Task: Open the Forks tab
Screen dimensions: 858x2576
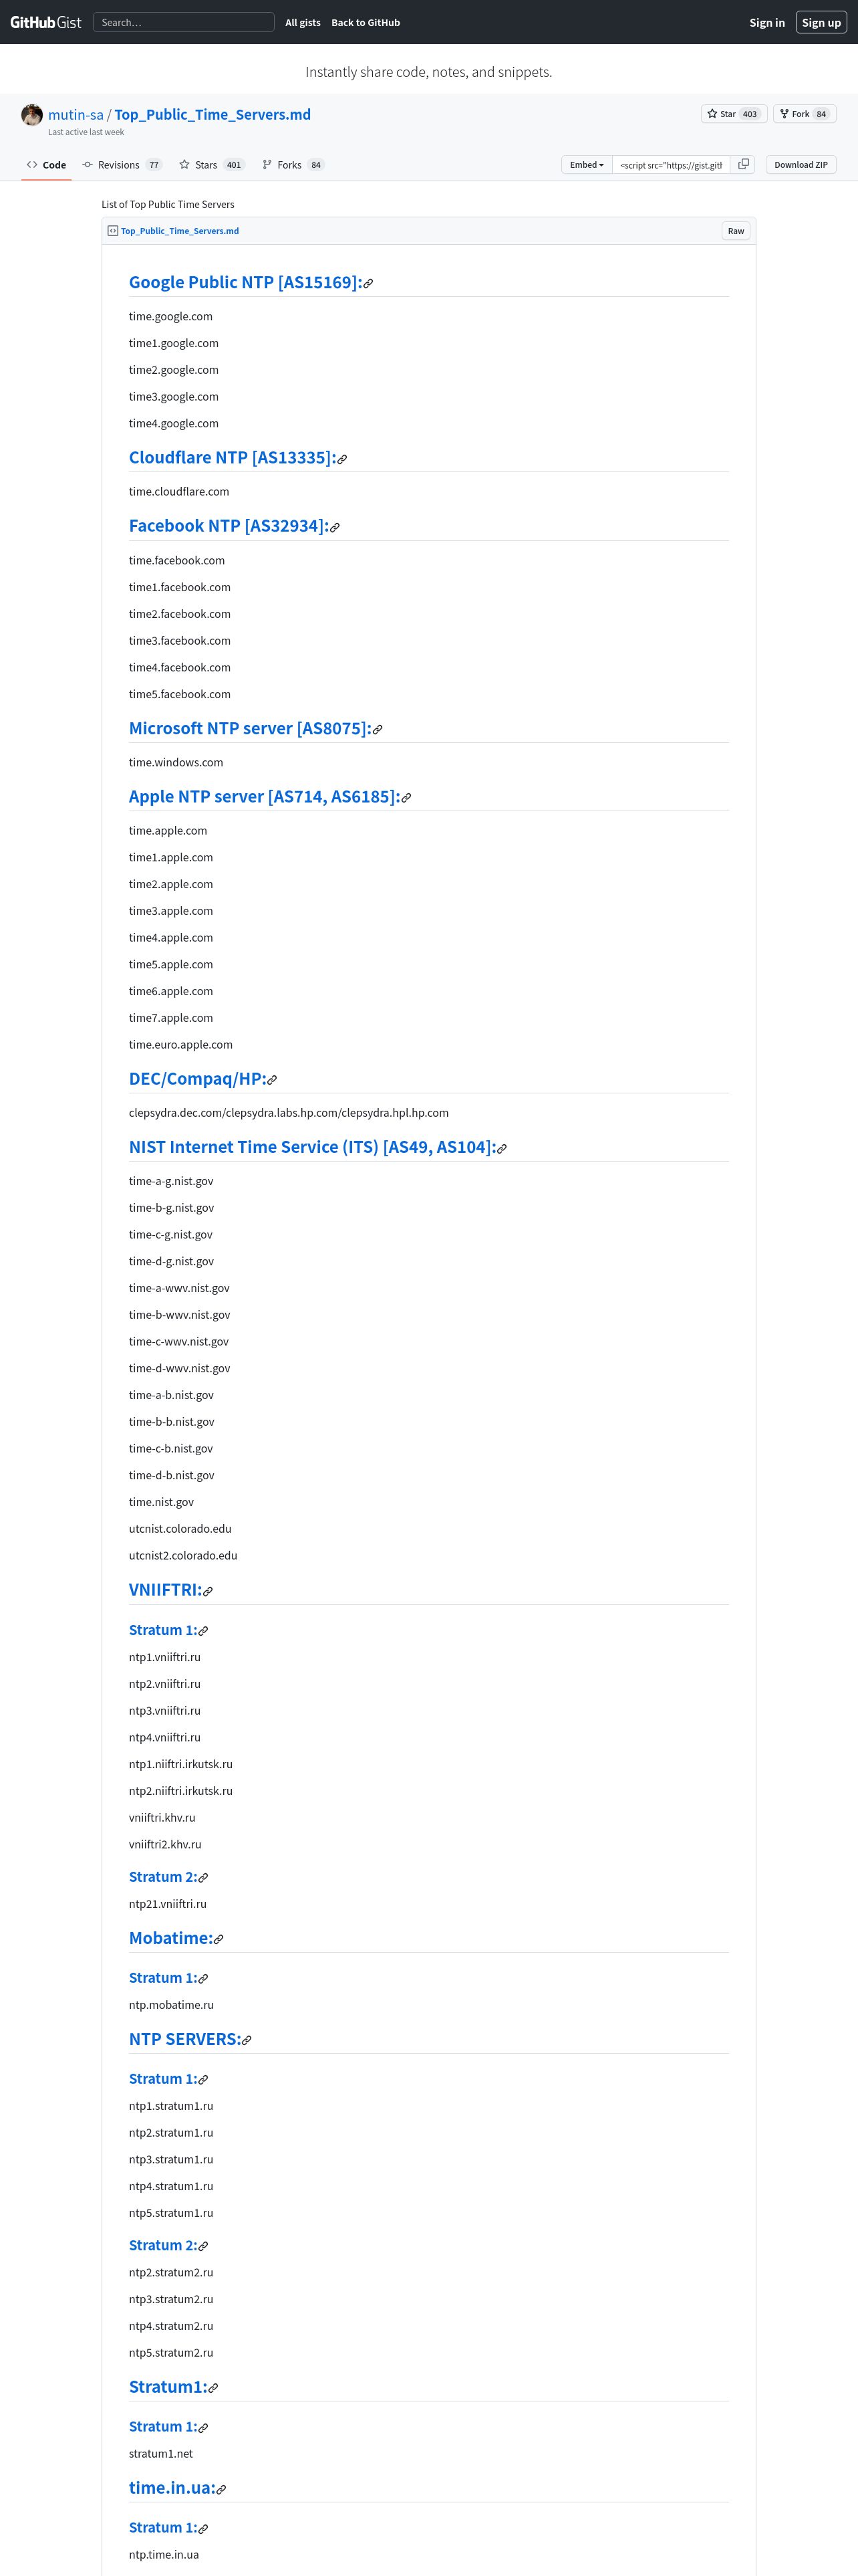Action: point(293,165)
